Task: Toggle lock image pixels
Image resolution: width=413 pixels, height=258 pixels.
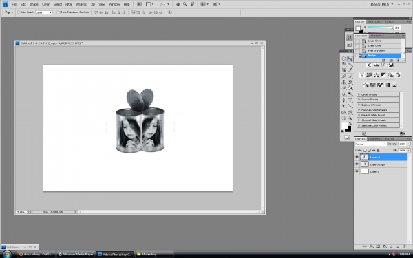Action: coord(369,150)
